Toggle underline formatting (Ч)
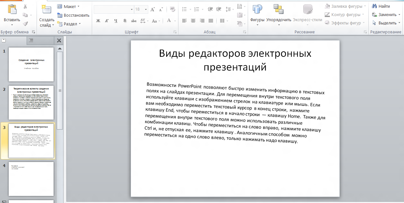Screen dimensions: 404x203 (116, 21)
